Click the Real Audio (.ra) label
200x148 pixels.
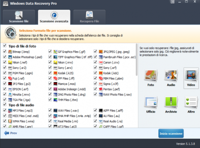pyautogui.click(x=113, y=121)
